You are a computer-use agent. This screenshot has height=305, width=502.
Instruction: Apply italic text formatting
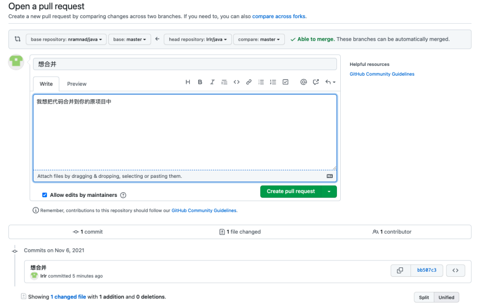[212, 82]
